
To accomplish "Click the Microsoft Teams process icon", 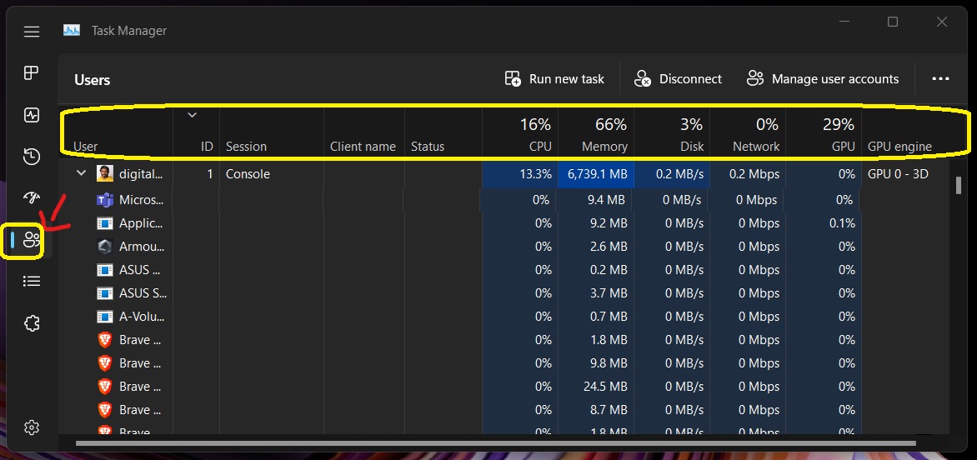I will tap(105, 200).
